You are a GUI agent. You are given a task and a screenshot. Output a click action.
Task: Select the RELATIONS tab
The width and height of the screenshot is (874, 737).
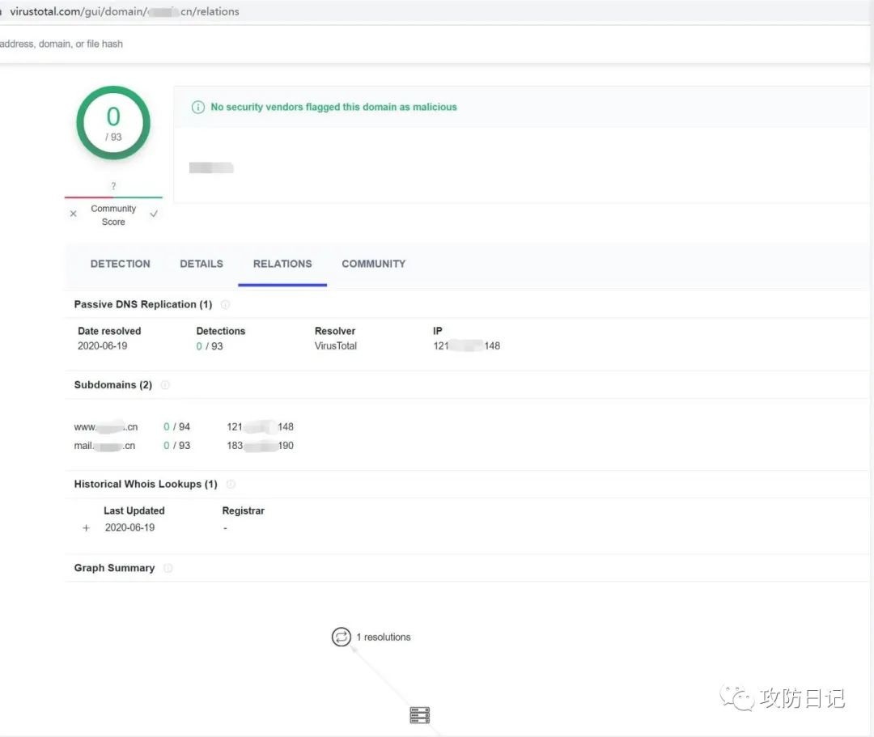[x=282, y=264]
